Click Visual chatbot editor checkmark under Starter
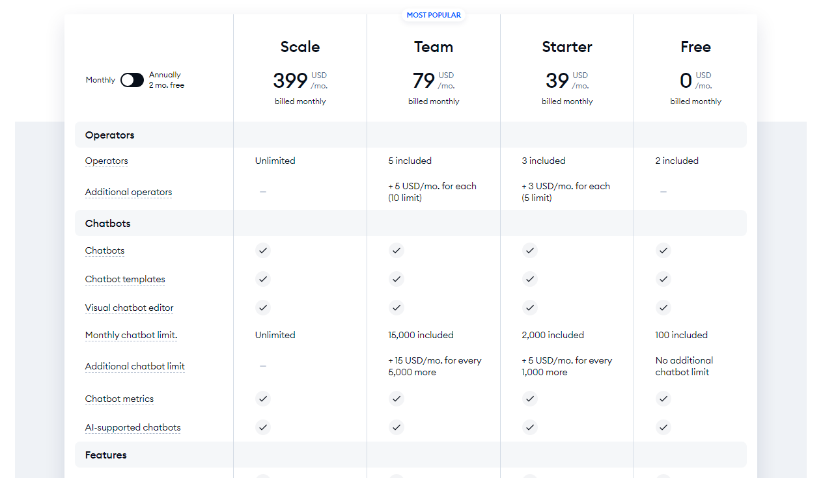Image resolution: width=823 pixels, height=478 pixels. pyautogui.click(x=530, y=308)
